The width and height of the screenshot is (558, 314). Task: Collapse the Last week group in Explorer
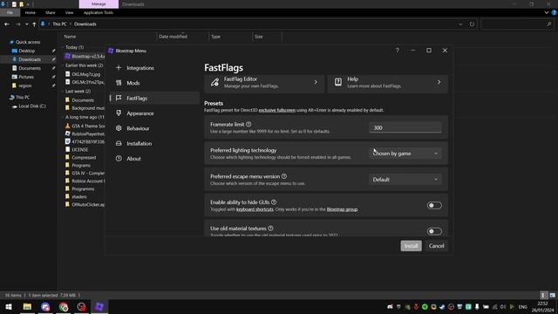63,91
